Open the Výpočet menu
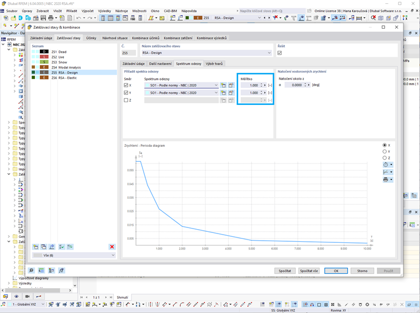Screen dimensions: 420x313 (x=87, y=11)
